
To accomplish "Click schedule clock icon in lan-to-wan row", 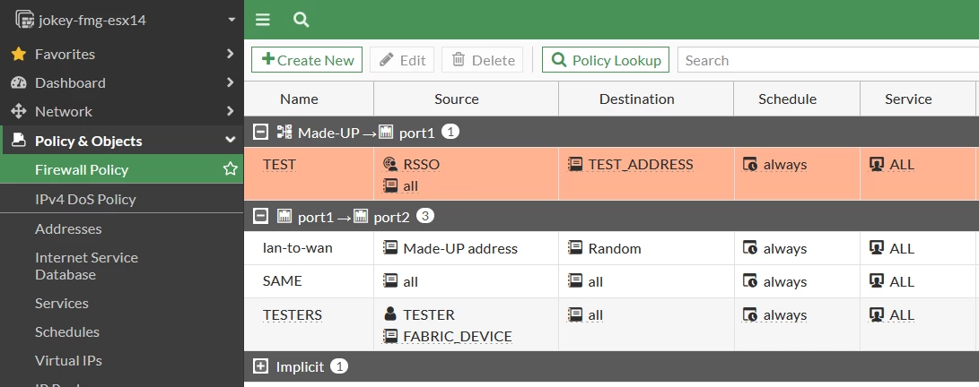I will coord(750,247).
